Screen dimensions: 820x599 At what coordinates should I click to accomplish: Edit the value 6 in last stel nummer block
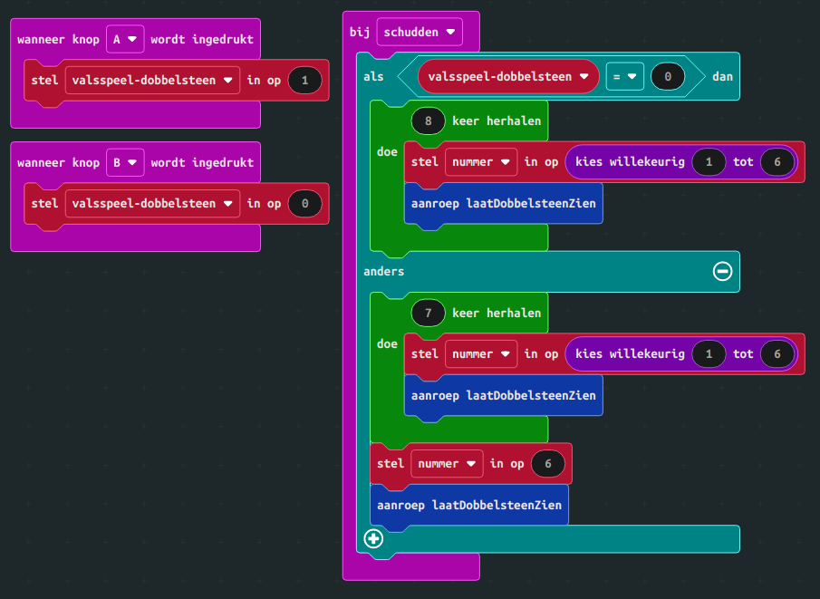coord(547,463)
